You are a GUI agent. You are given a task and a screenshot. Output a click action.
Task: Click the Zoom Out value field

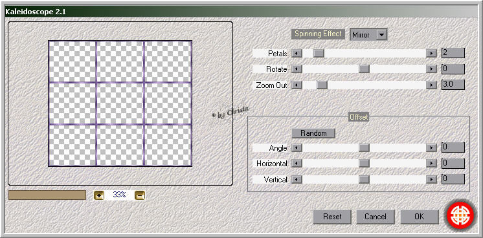[x=453, y=85]
